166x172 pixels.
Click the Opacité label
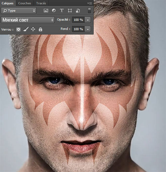pyautogui.click(x=63, y=20)
